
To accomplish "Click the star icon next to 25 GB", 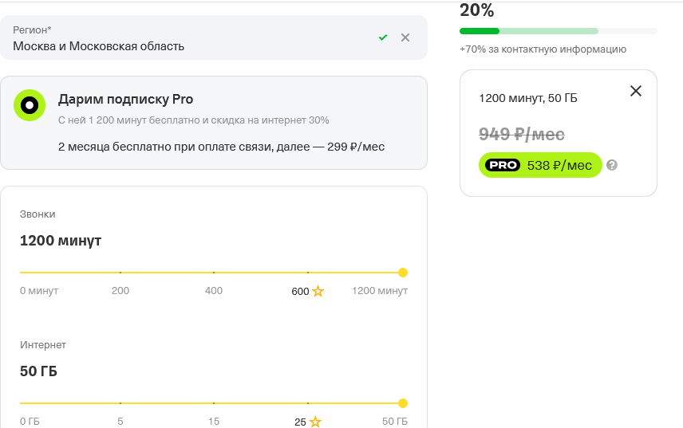I will click(315, 422).
